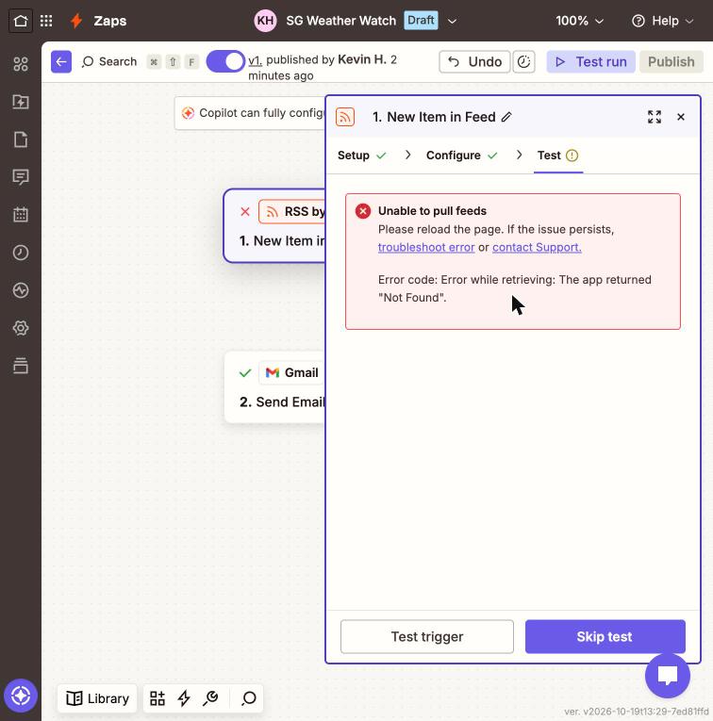Click the bottom toolbar lightning bolt icon
Viewport: 713px width, 721px height.
(x=184, y=698)
